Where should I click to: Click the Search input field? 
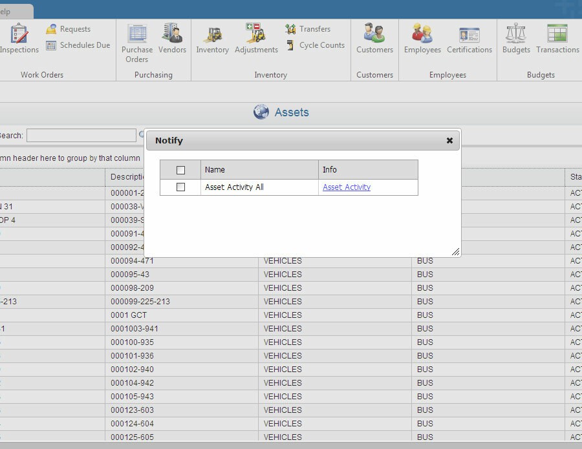coord(81,136)
